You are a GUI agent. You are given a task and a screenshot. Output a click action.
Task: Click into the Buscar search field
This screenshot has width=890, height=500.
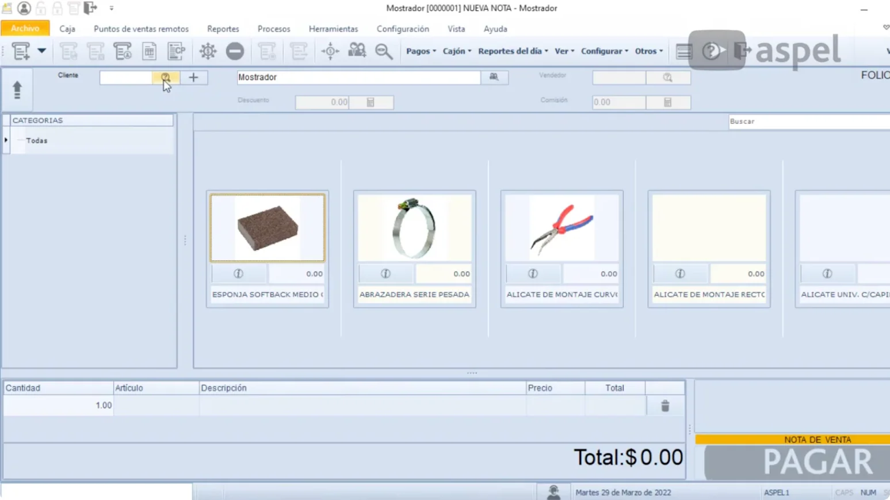click(809, 121)
